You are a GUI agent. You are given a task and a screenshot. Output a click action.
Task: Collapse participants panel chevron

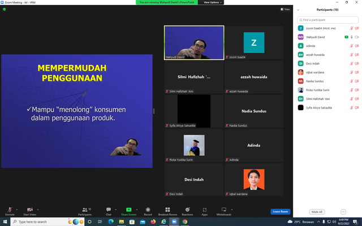(x=298, y=10)
